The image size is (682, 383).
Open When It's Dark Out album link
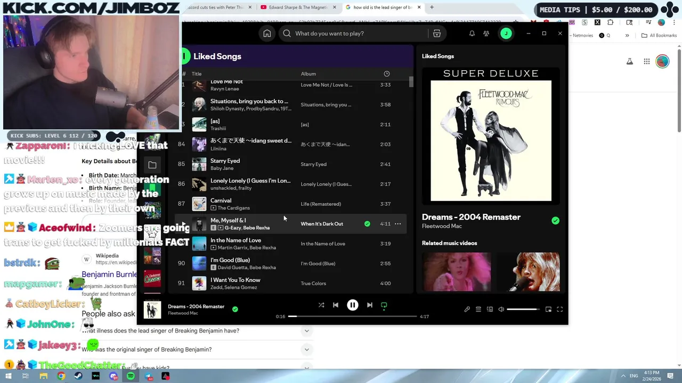coord(322,224)
